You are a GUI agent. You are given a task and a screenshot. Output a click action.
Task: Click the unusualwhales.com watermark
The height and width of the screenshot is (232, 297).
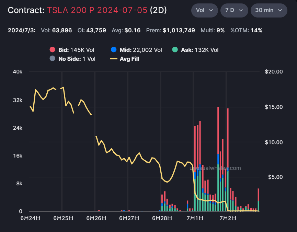click(215, 168)
